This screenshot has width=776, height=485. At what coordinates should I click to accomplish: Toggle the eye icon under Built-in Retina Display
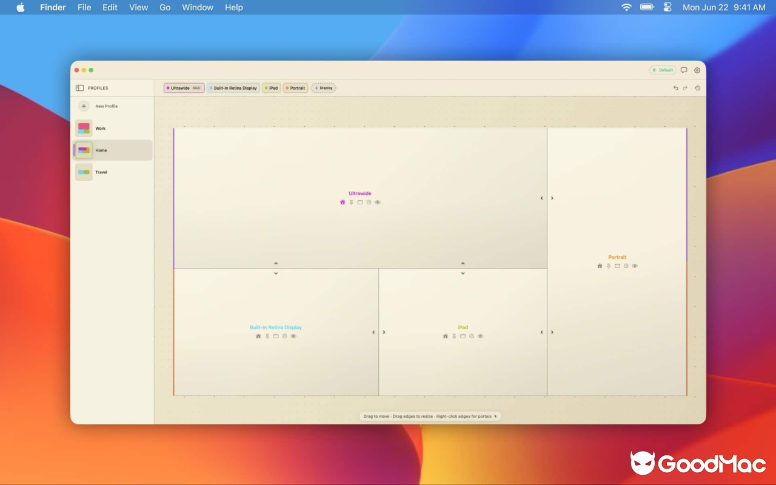pyautogui.click(x=293, y=336)
